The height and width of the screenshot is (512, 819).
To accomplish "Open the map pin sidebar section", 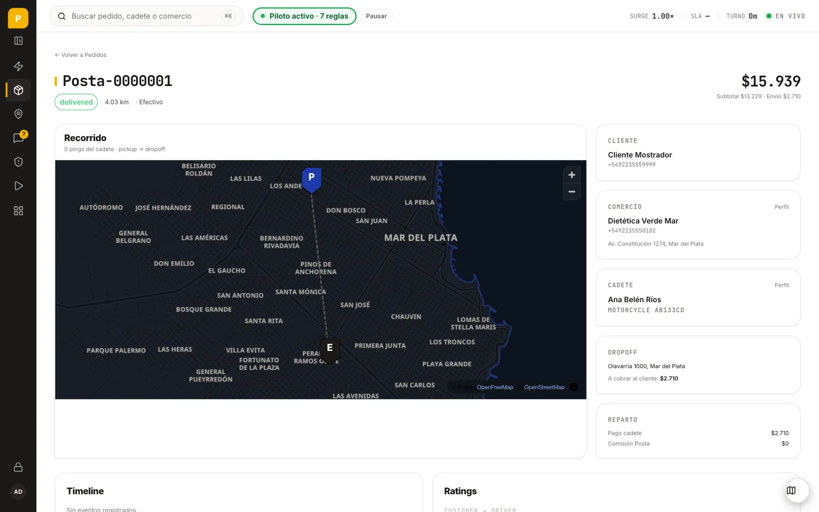I will click(x=18, y=114).
